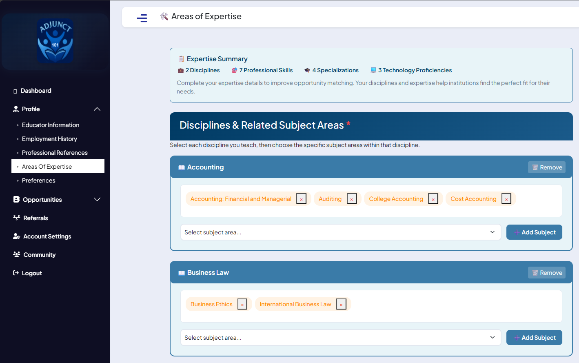
Task: Open the Community section
Action: coord(39,255)
